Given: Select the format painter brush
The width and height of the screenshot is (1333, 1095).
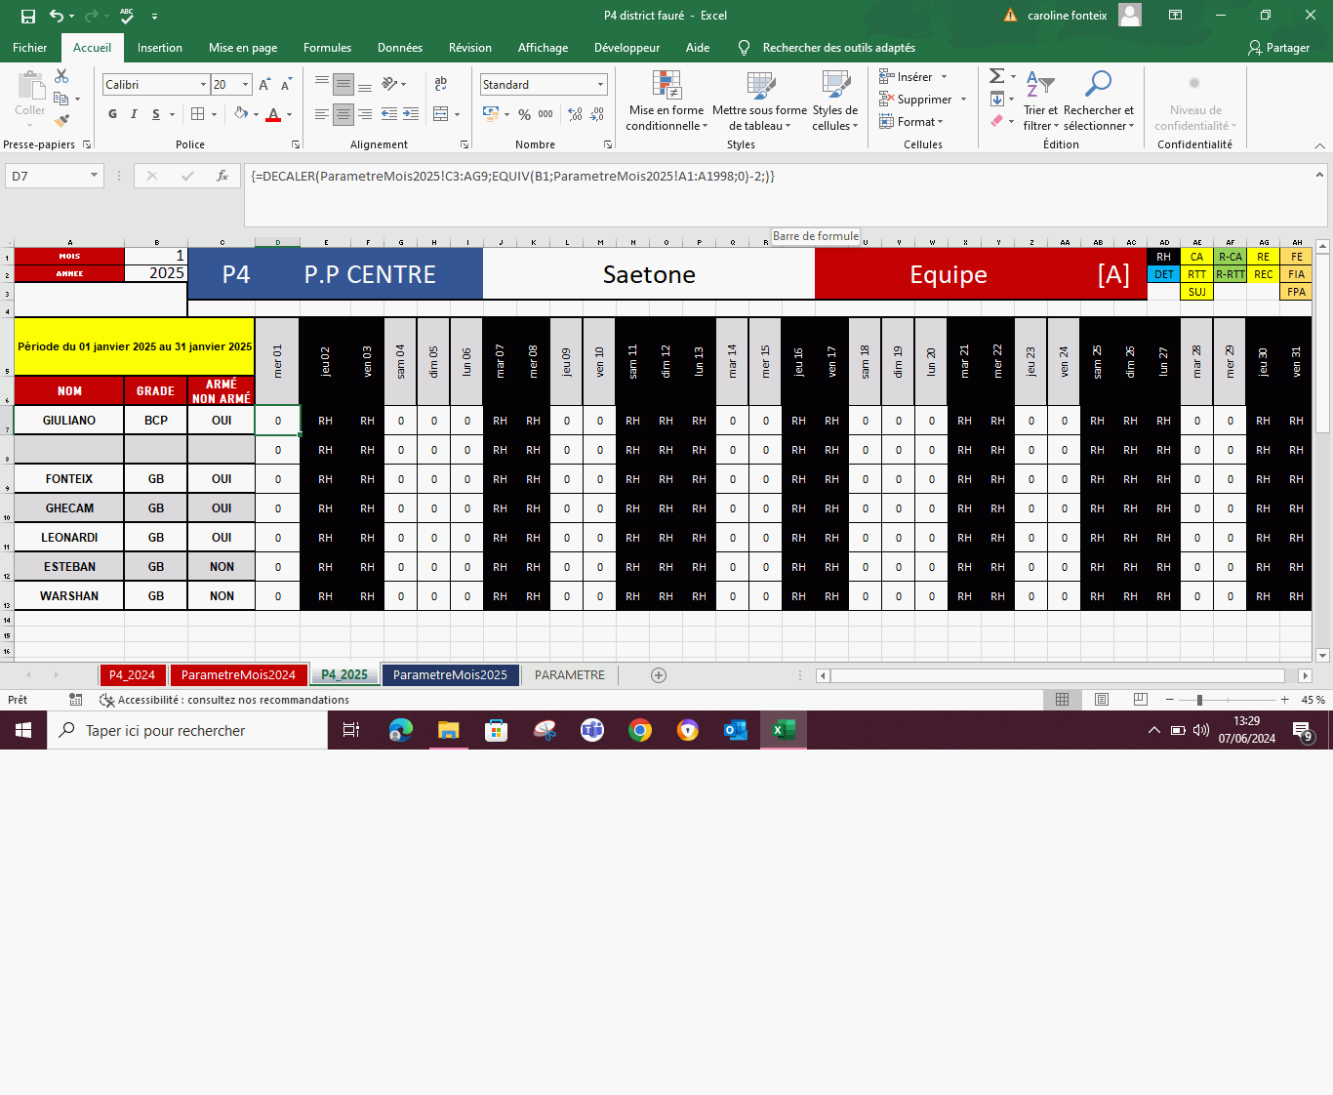Looking at the screenshot, I should point(61,121).
